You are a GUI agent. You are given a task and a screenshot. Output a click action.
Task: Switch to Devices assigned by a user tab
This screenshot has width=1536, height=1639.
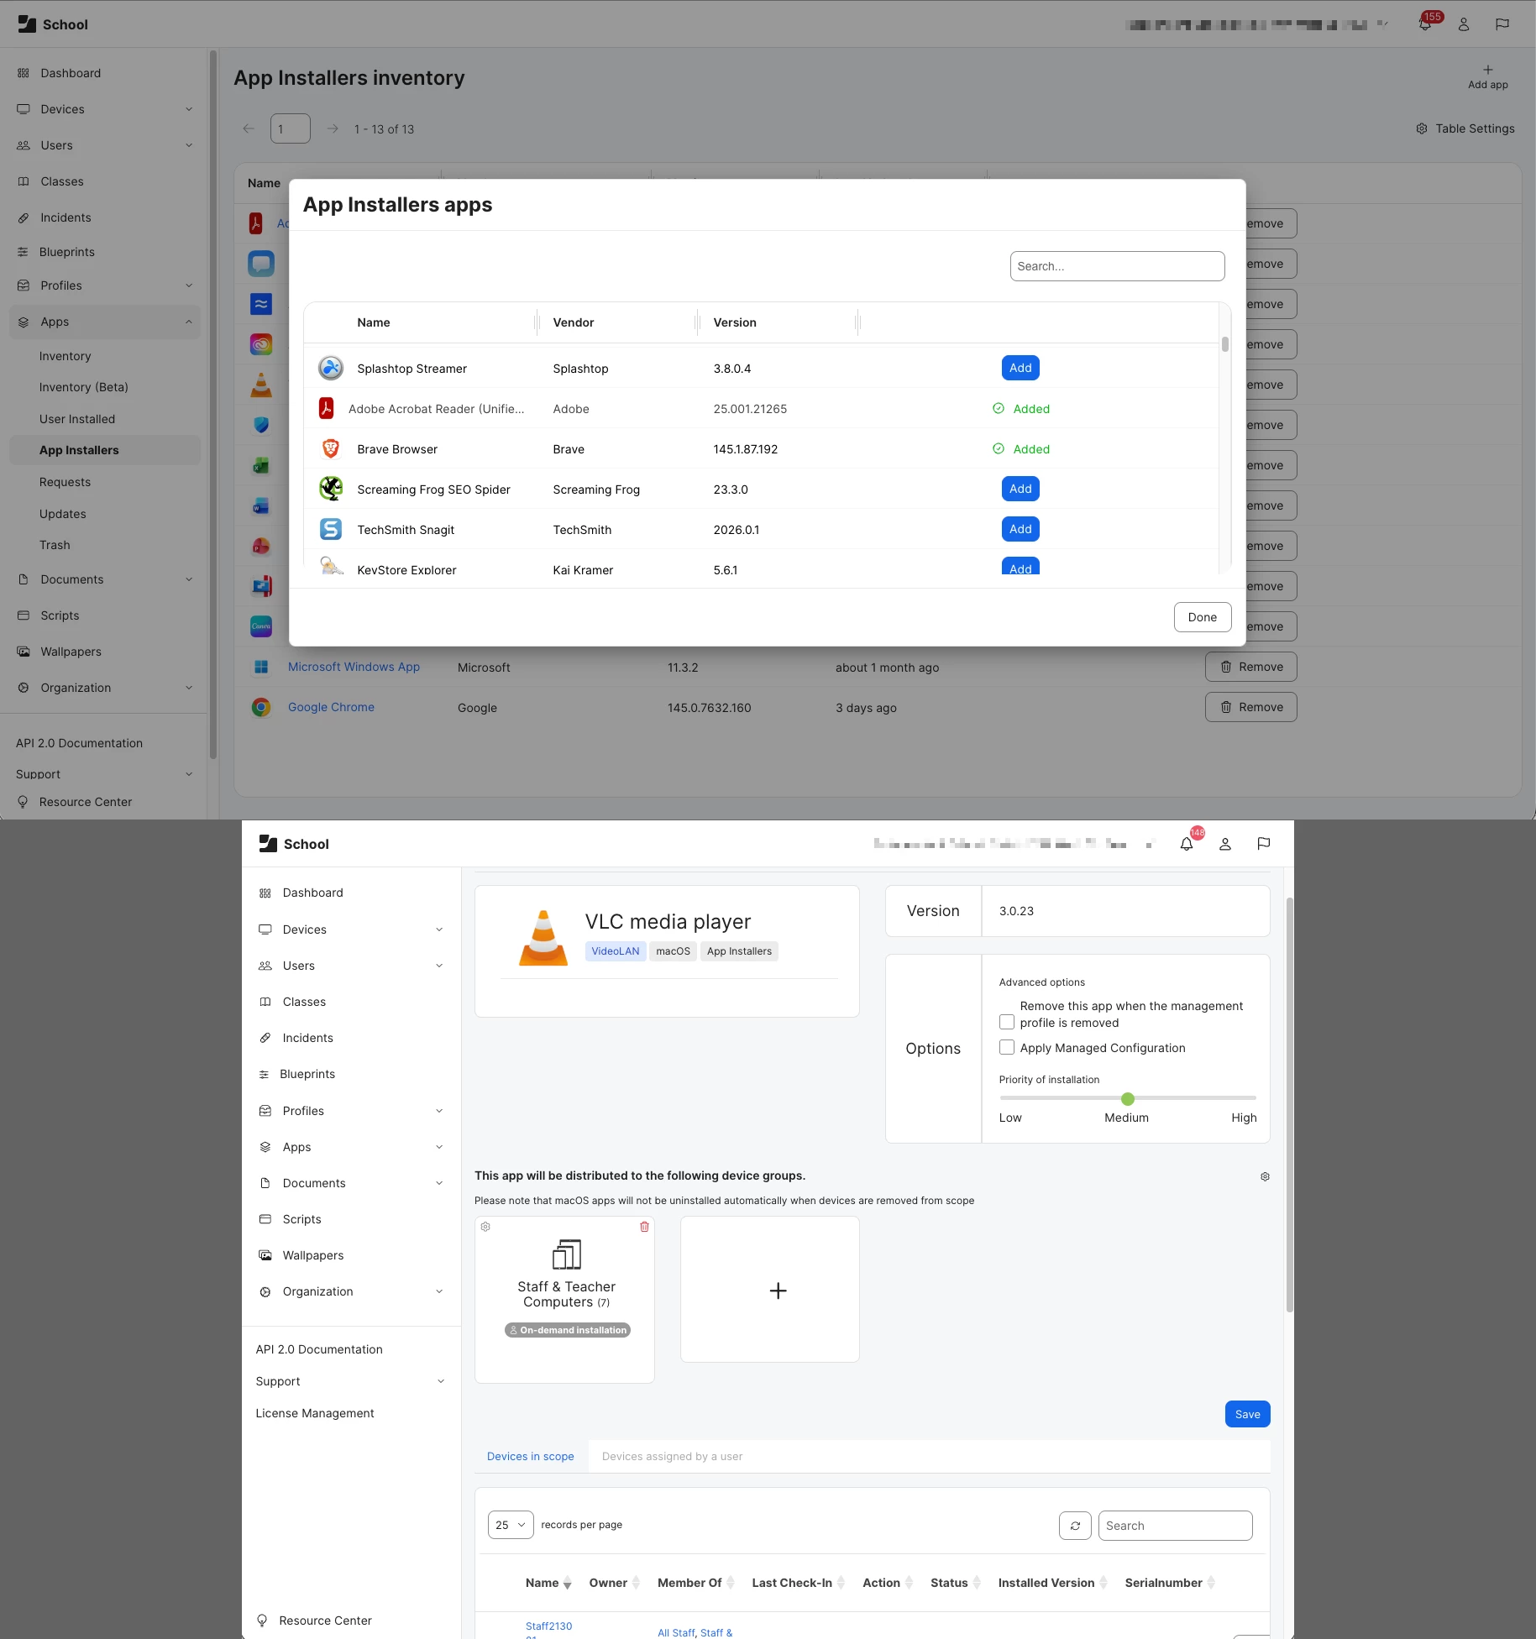point(672,1456)
